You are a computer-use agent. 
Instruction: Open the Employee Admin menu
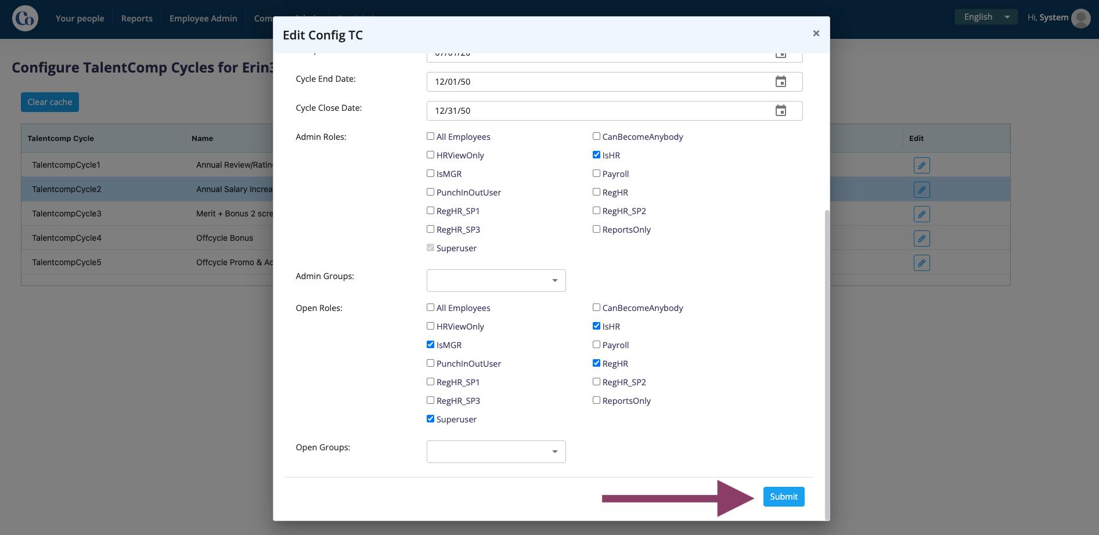[203, 19]
